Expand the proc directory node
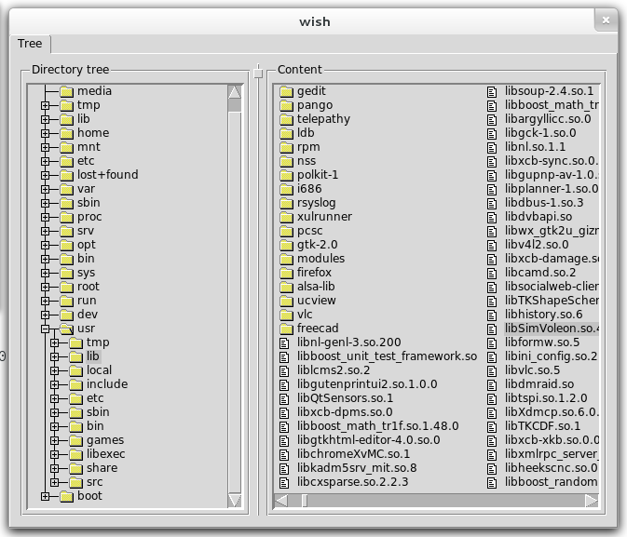This screenshot has height=537, width=627. (x=46, y=217)
